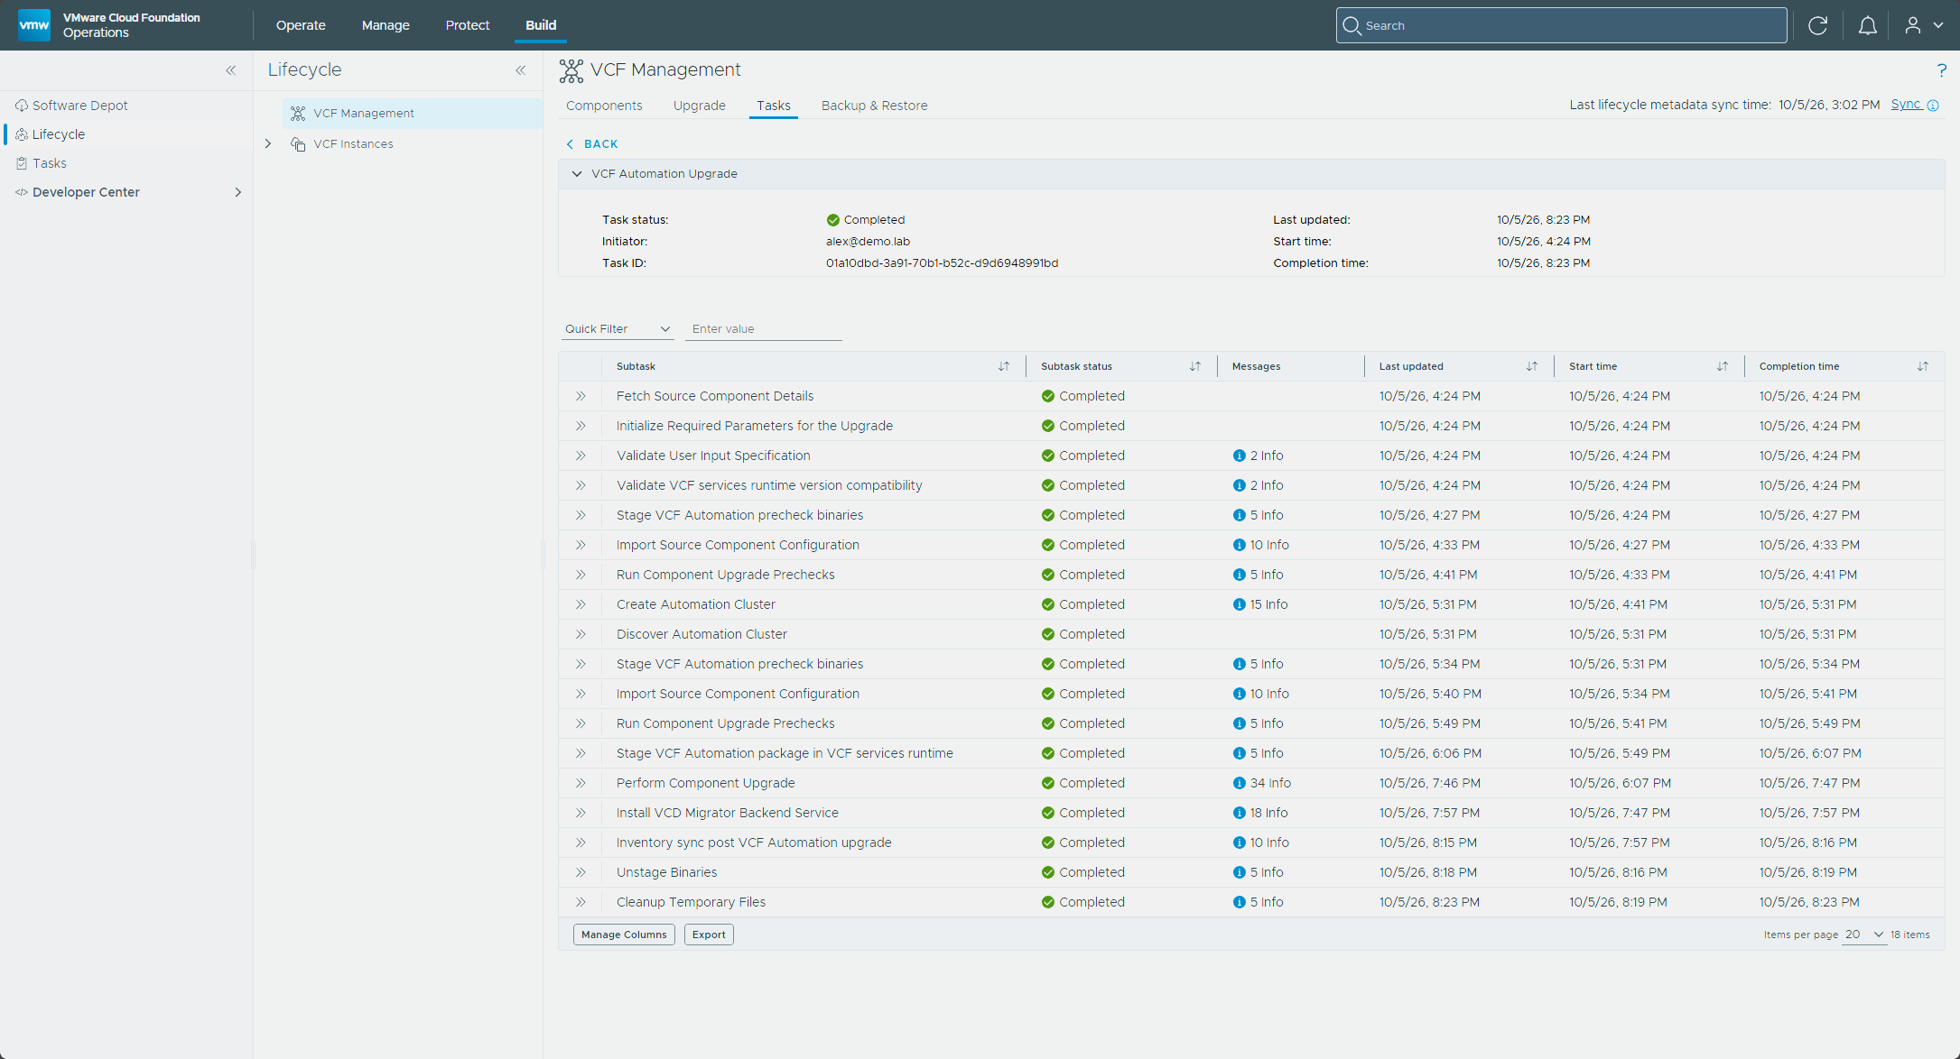Viewport: 1960px width, 1059px height.
Task: Open the user account menu icon
Action: pos(1913,25)
